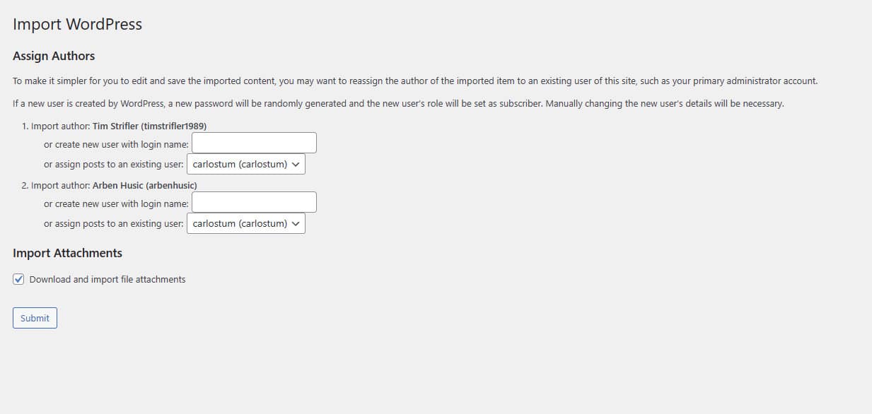Click 'or assign posts' label under Tim Strifler
The width and height of the screenshot is (872, 414).
(x=113, y=165)
